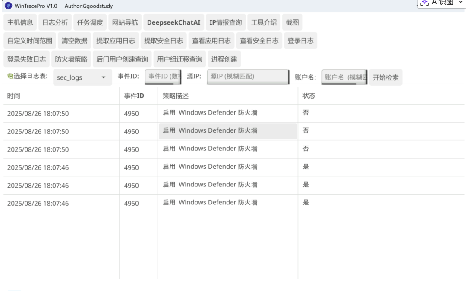Click the 自定义时间范围 button
Screen dimensions: 466x291
[x=30, y=40]
